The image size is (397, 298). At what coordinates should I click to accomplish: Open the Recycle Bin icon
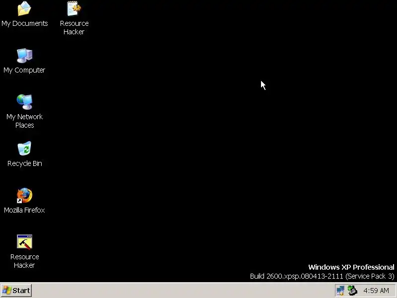24,148
